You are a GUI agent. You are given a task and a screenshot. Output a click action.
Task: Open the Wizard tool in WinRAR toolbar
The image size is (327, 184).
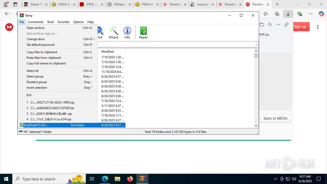pos(113,33)
